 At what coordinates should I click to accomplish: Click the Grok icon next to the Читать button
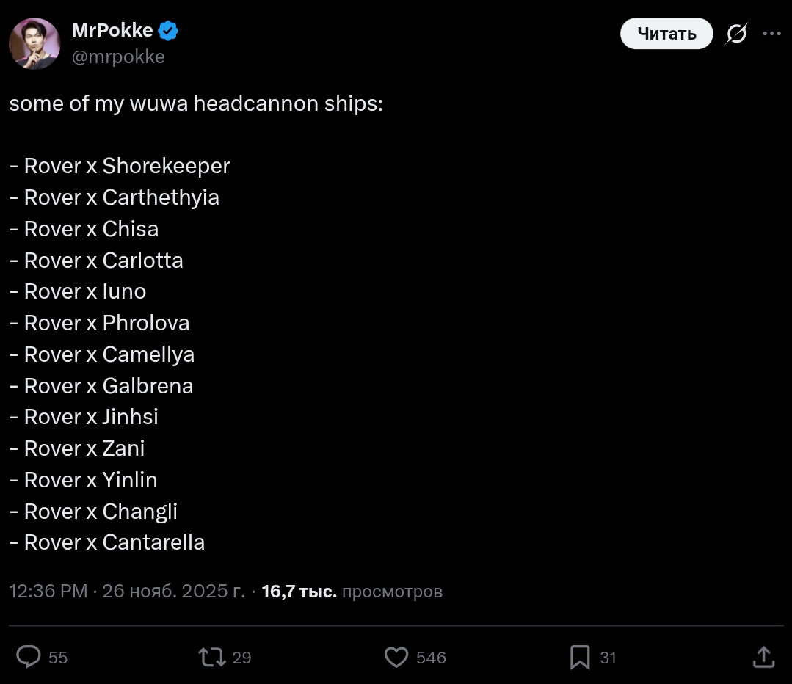(736, 34)
